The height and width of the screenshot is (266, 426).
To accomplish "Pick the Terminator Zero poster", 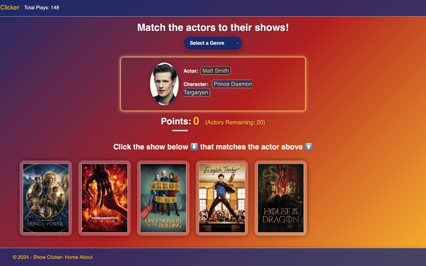I will 104,198.
